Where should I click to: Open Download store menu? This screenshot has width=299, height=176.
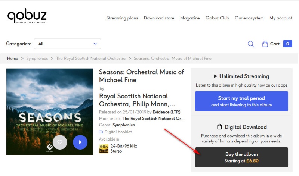[159, 18]
